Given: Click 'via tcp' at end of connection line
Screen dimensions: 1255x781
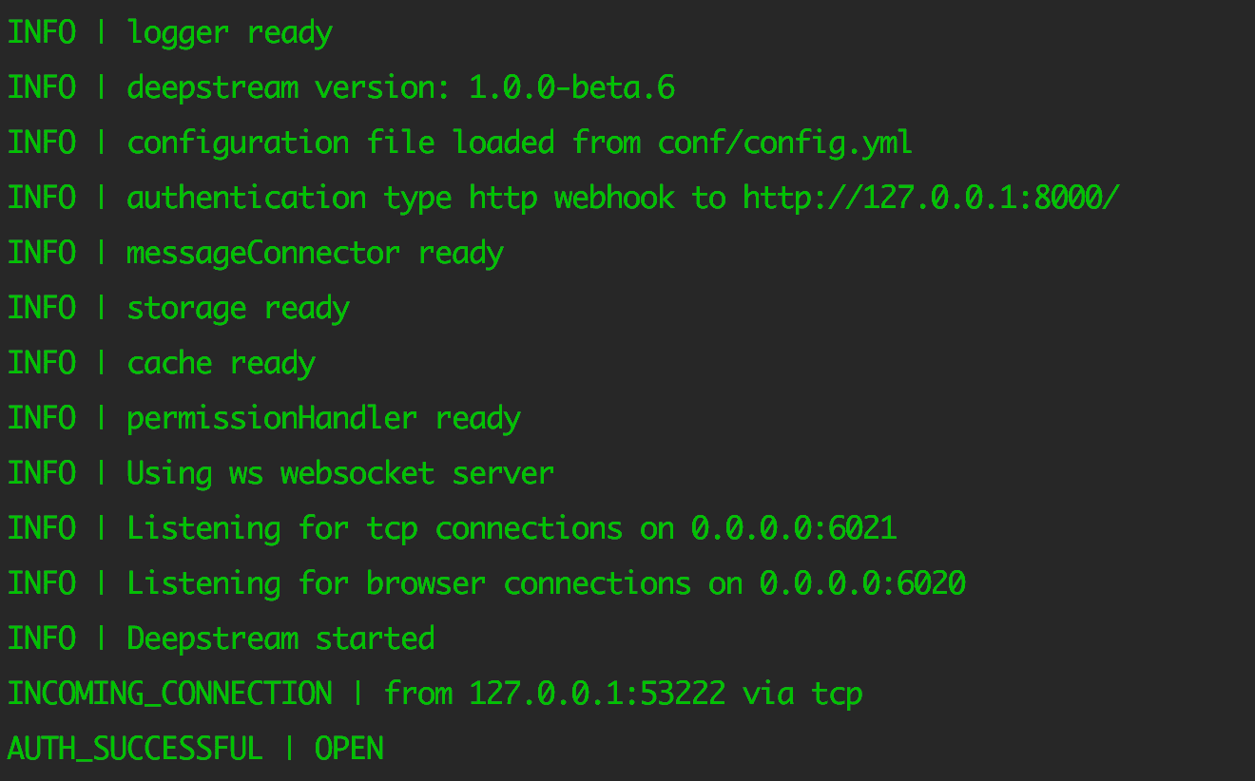Looking at the screenshot, I should 802,695.
